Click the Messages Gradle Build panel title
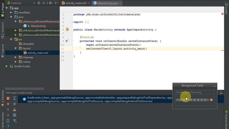This screenshot has width=229, height=129. 19,93
